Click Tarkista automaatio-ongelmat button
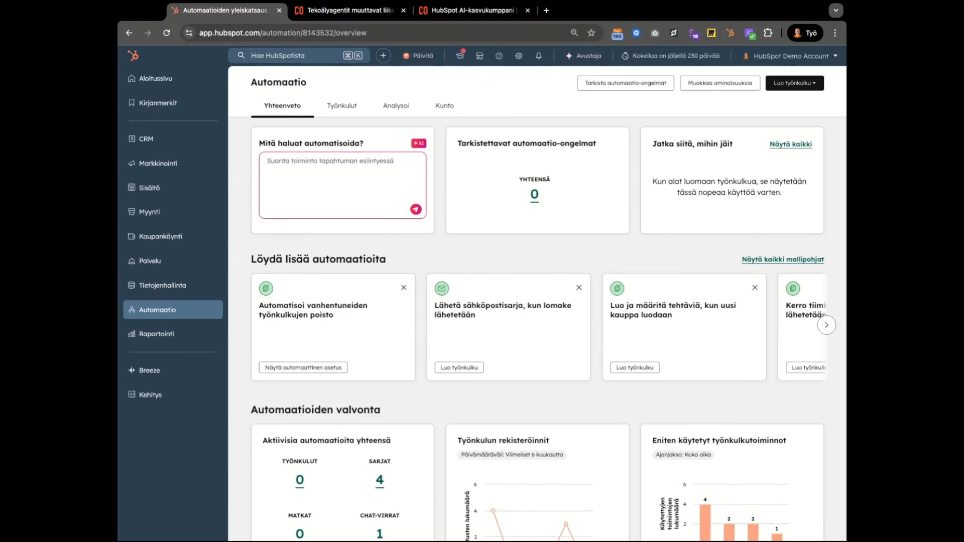The height and width of the screenshot is (542, 964). point(625,83)
